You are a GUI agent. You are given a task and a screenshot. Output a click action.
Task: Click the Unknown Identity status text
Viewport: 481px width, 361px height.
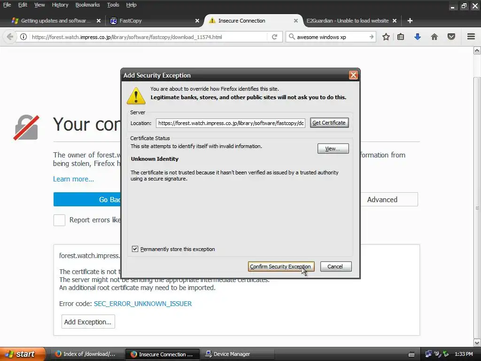[155, 159]
